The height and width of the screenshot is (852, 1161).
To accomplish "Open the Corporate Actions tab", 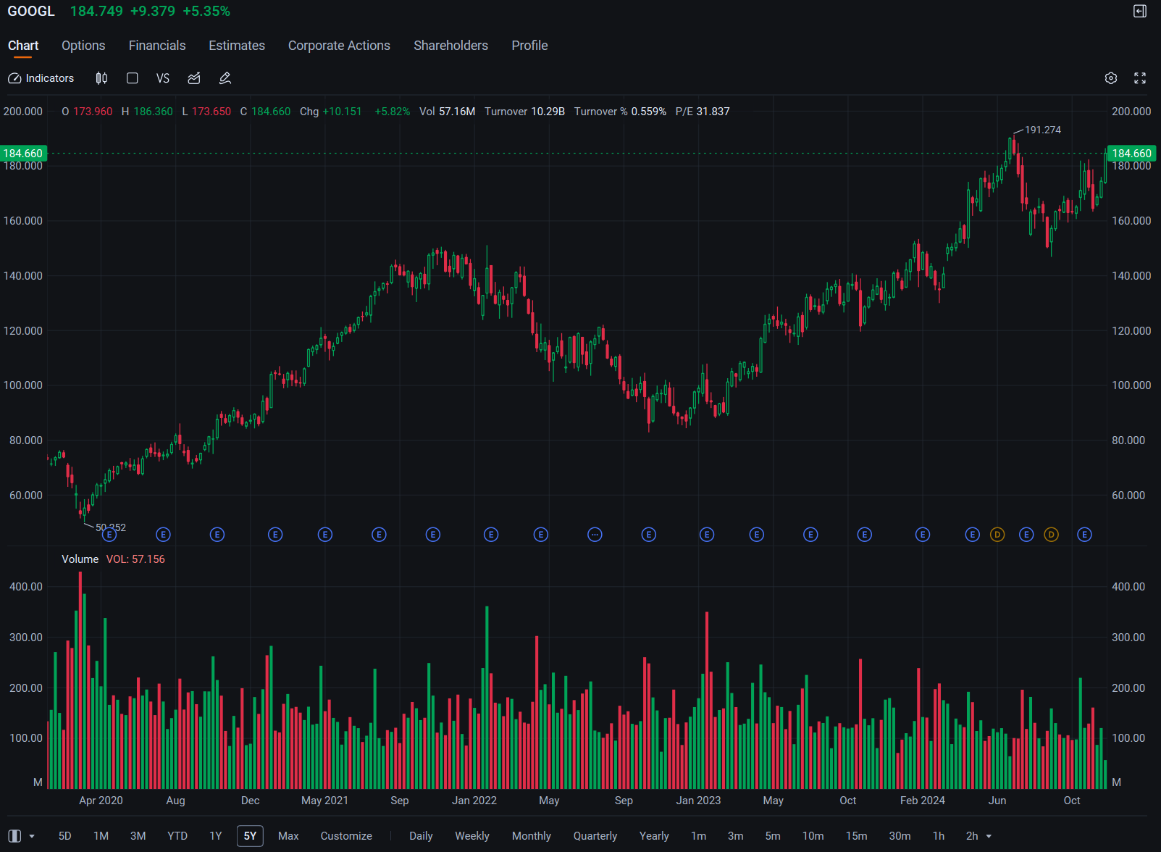I will (339, 46).
